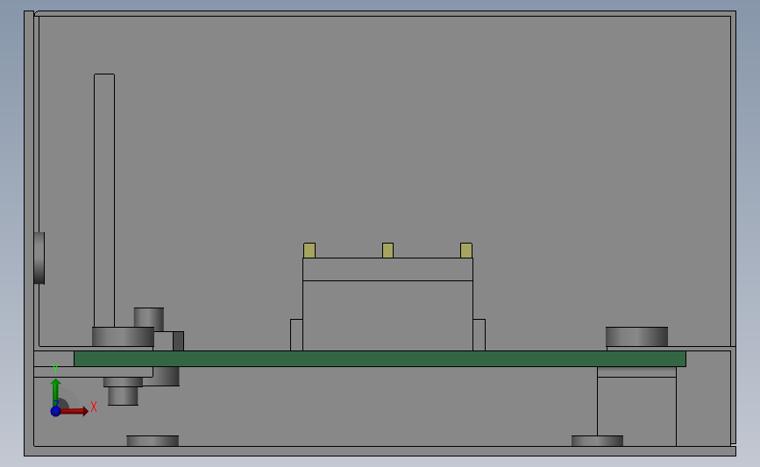Click the green Y axis label

click(x=55, y=369)
